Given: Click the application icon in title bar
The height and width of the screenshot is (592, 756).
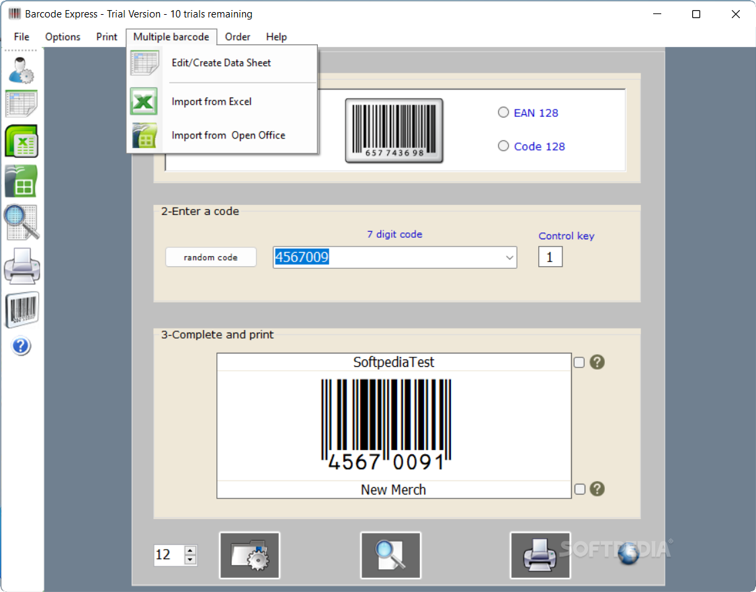Looking at the screenshot, I should click(15, 13).
